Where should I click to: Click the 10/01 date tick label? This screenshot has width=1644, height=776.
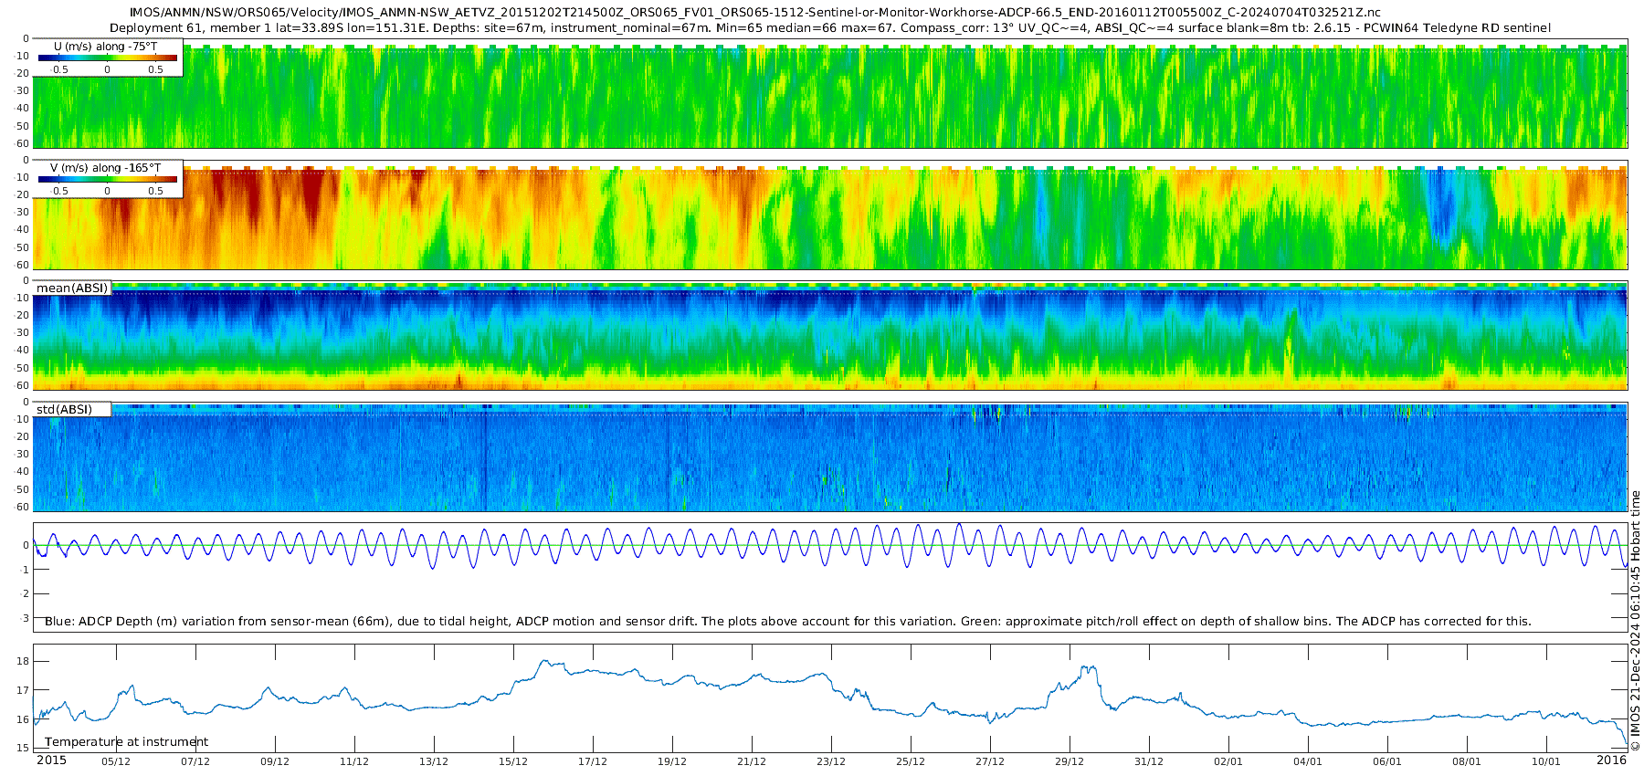1546,761
